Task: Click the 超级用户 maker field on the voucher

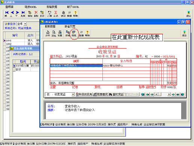Action: 151,87
